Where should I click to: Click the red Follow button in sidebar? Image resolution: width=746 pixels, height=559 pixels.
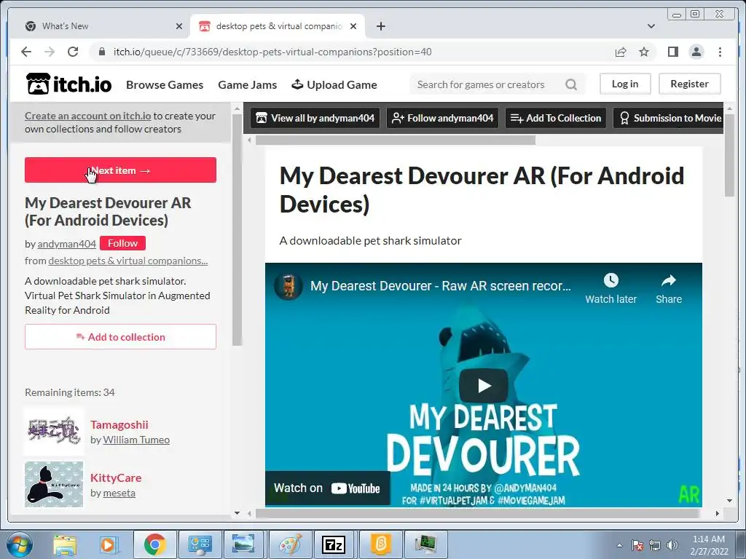tap(122, 243)
